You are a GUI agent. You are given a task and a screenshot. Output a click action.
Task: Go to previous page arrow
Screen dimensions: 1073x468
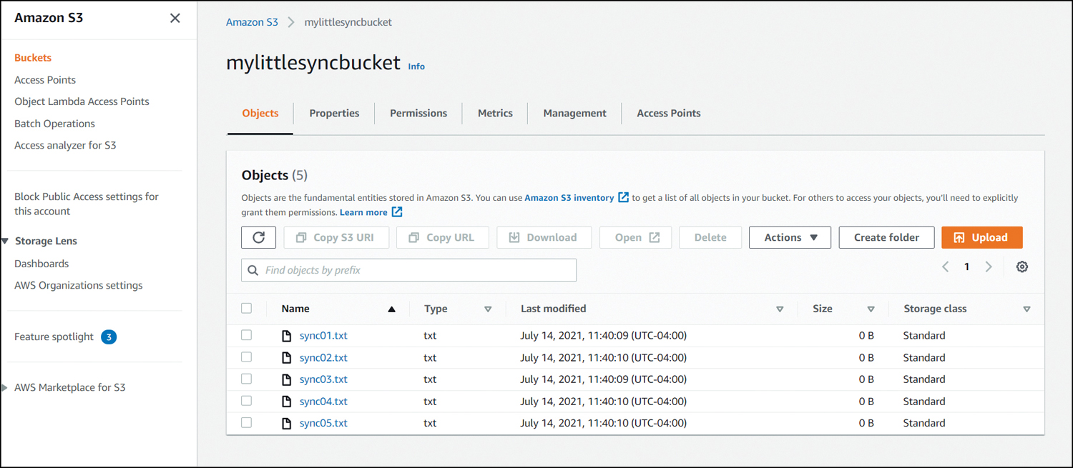coord(945,267)
